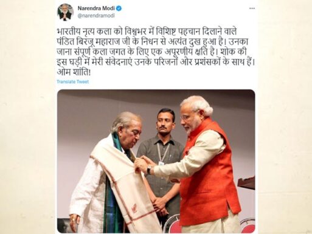Open the @narendramodi handle link

coord(96,16)
